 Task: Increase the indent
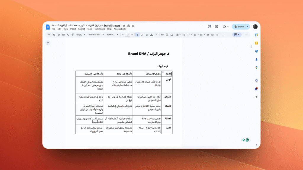212,35
